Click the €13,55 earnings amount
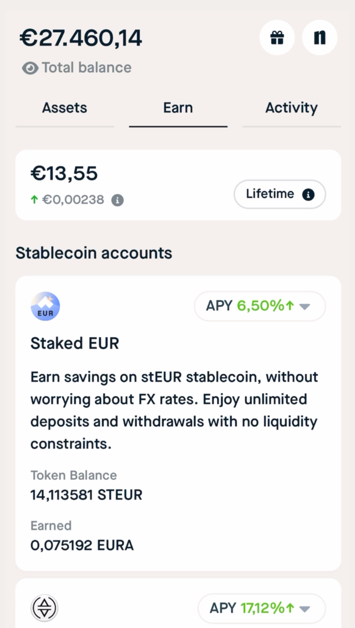Image resolution: width=355 pixels, height=628 pixels. point(64,173)
